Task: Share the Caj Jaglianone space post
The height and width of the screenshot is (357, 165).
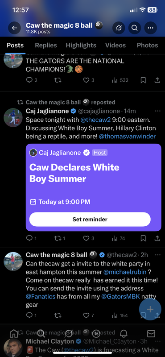Action: tap(157, 238)
